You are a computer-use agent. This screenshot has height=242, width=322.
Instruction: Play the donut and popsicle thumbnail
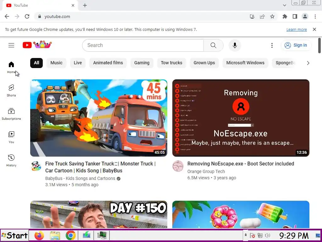[241, 214]
